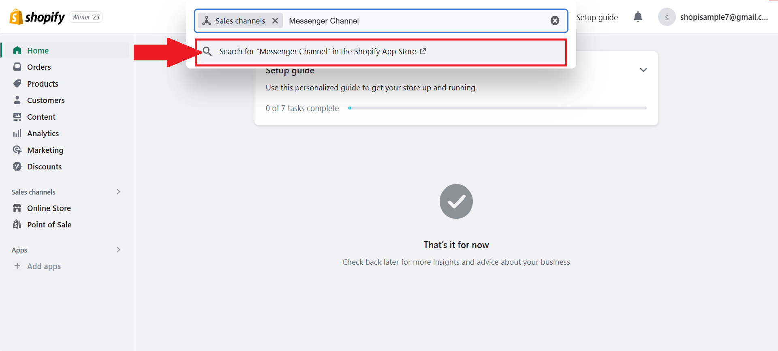The image size is (778, 351).
Task: Click the Orders inbox icon
Action: click(17, 67)
